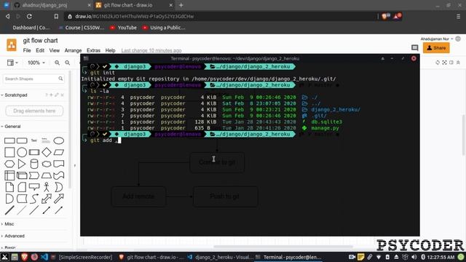Open the Help menu
The width and height of the screenshot is (466, 262).
(110, 50)
